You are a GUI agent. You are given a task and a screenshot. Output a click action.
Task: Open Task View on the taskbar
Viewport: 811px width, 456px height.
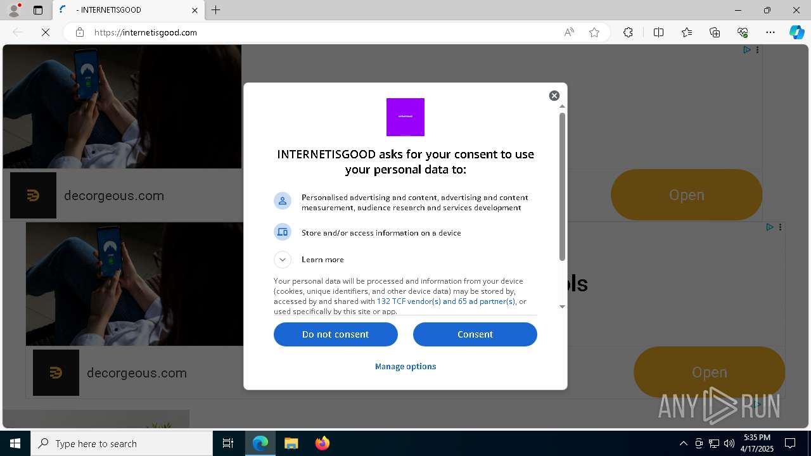coord(228,443)
